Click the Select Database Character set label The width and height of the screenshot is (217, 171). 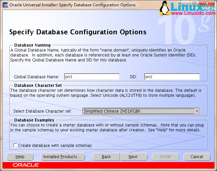[x=42, y=111]
